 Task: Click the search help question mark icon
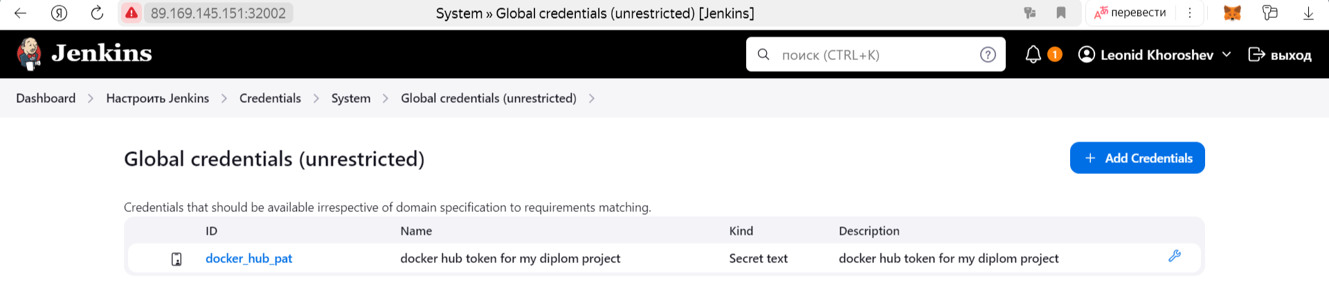[x=988, y=55]
